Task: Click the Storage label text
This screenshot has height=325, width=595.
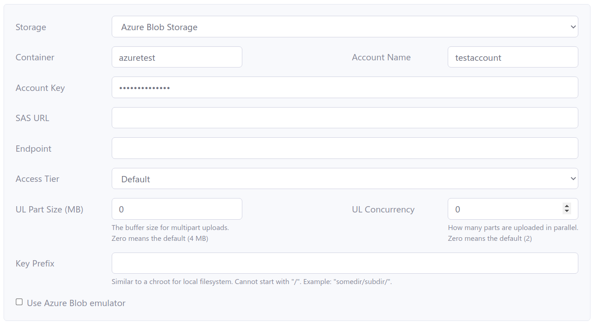Action: tap(31, 27)
